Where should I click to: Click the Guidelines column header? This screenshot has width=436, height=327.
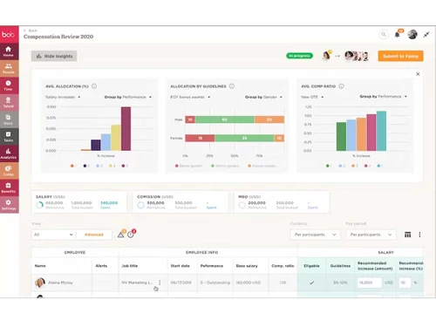click(340, 266)
